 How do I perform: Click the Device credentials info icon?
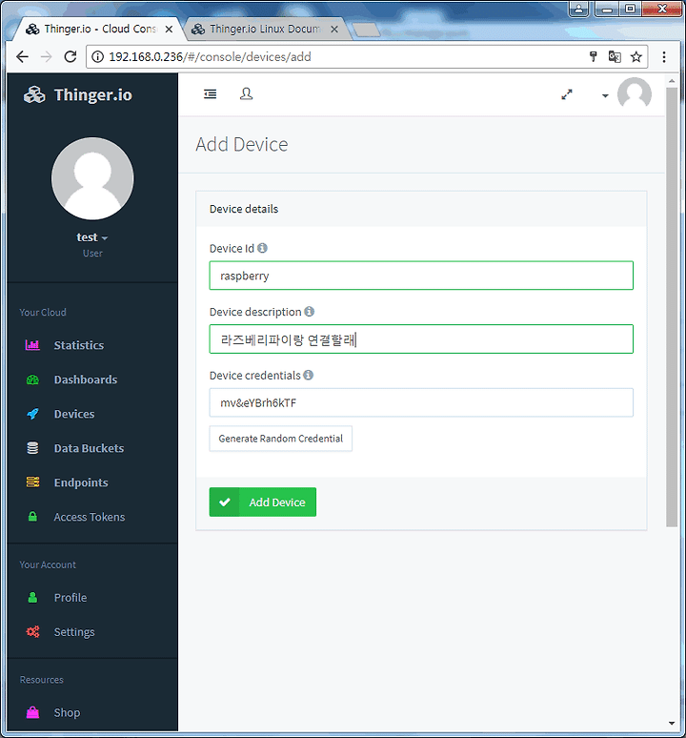308,375
